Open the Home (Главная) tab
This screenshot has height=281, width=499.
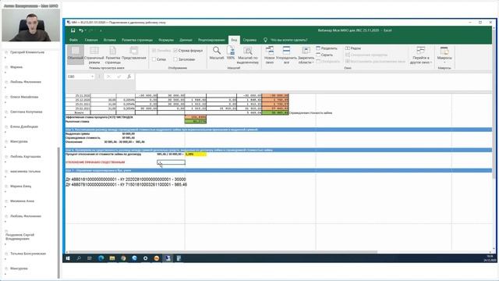click(91, 40)
